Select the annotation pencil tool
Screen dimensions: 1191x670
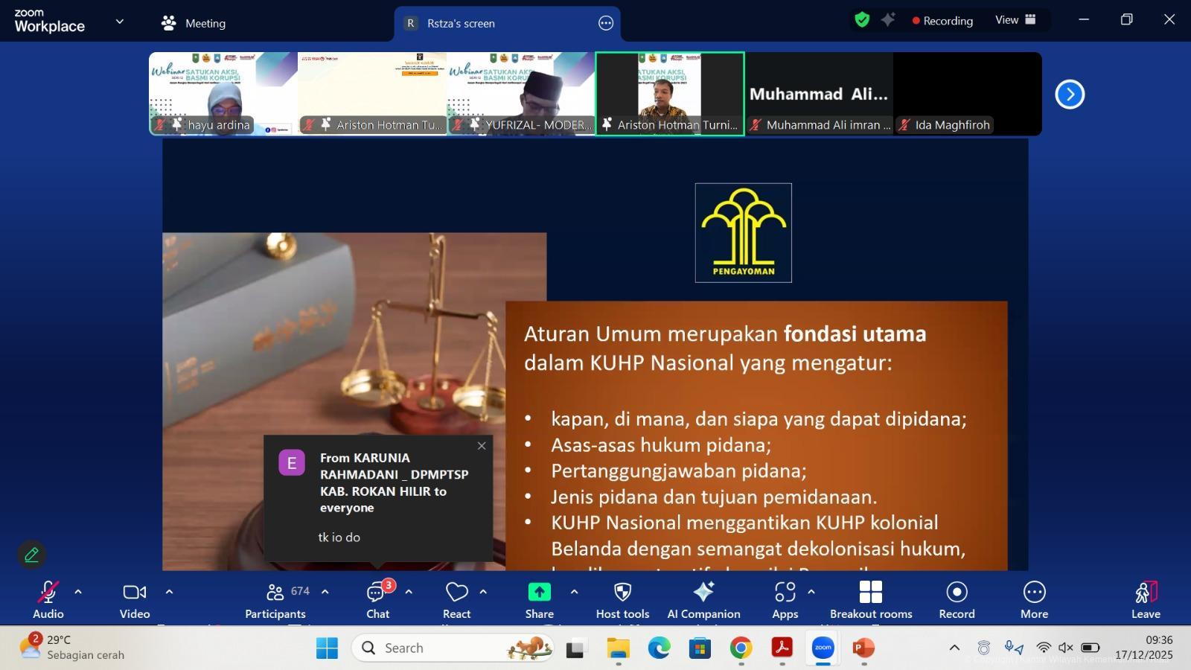pyautogui.click(x=31, y=554)
